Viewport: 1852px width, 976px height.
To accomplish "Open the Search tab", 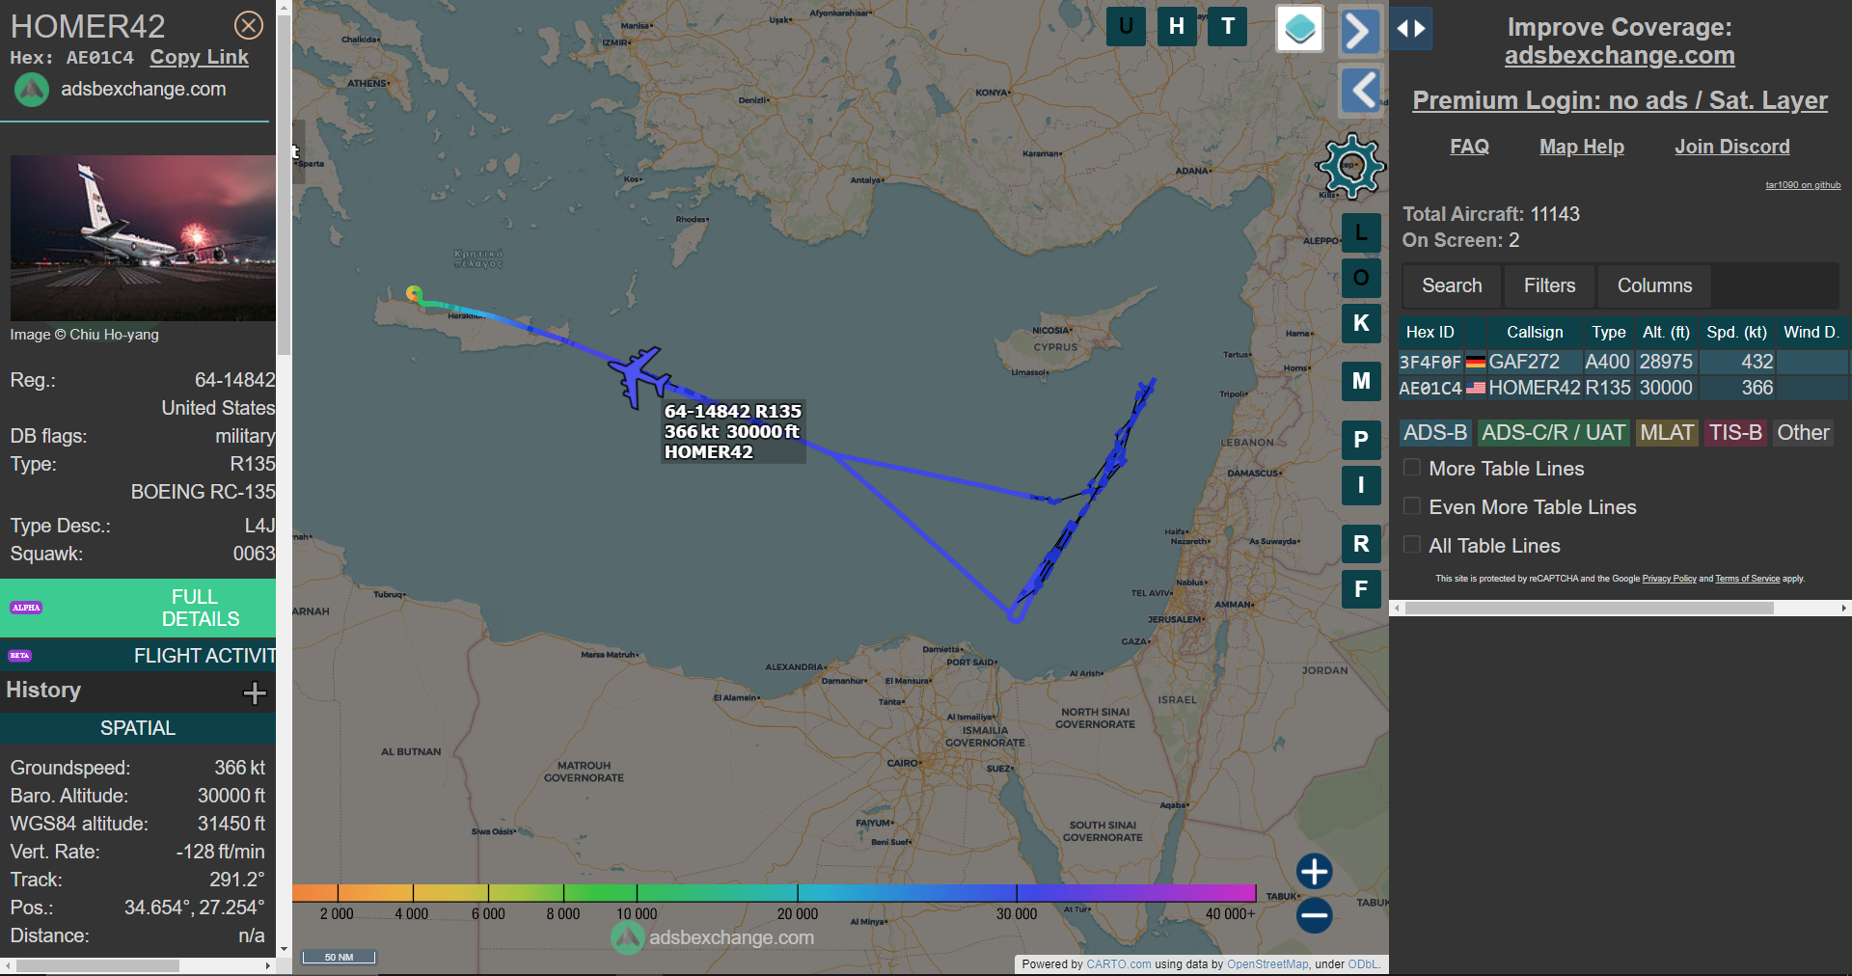I will pyautogui.click(x=1452, y=285).
